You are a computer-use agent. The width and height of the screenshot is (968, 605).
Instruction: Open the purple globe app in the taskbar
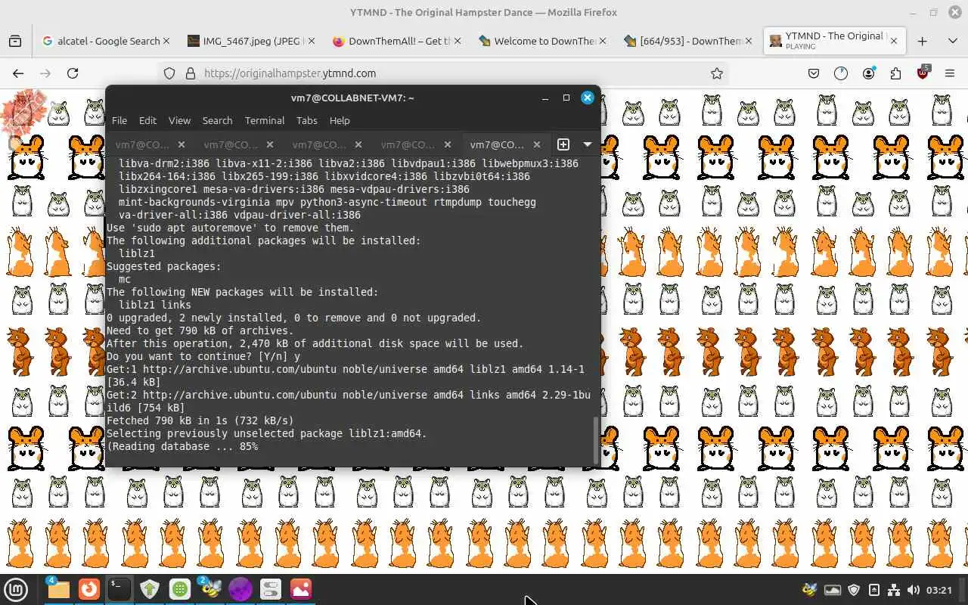coord(240,589)
